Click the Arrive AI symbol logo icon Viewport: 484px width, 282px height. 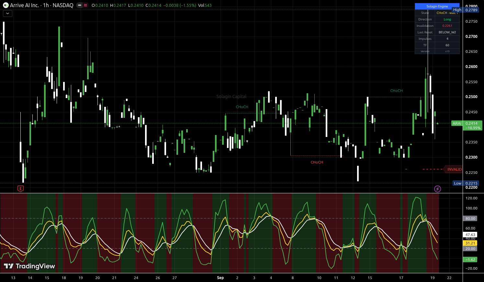point(6,5)
